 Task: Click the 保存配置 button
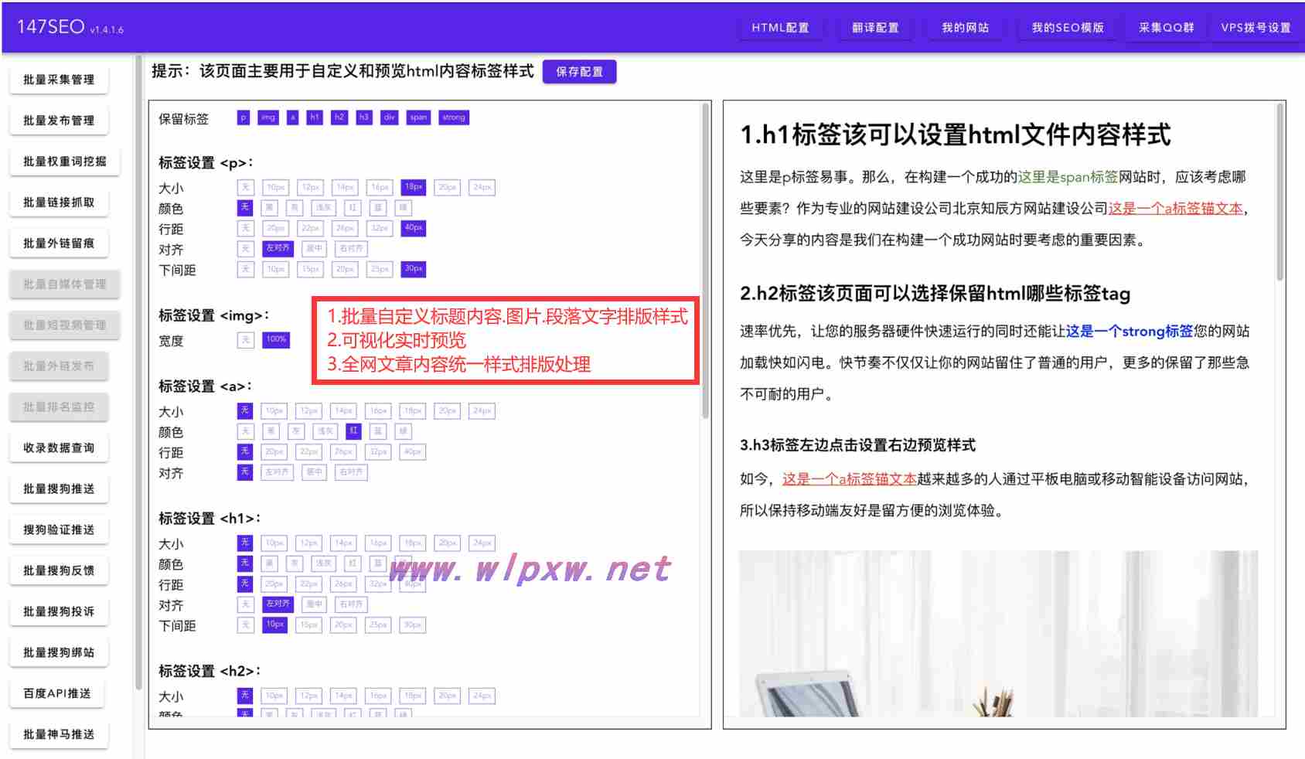[x=579, y=72]
